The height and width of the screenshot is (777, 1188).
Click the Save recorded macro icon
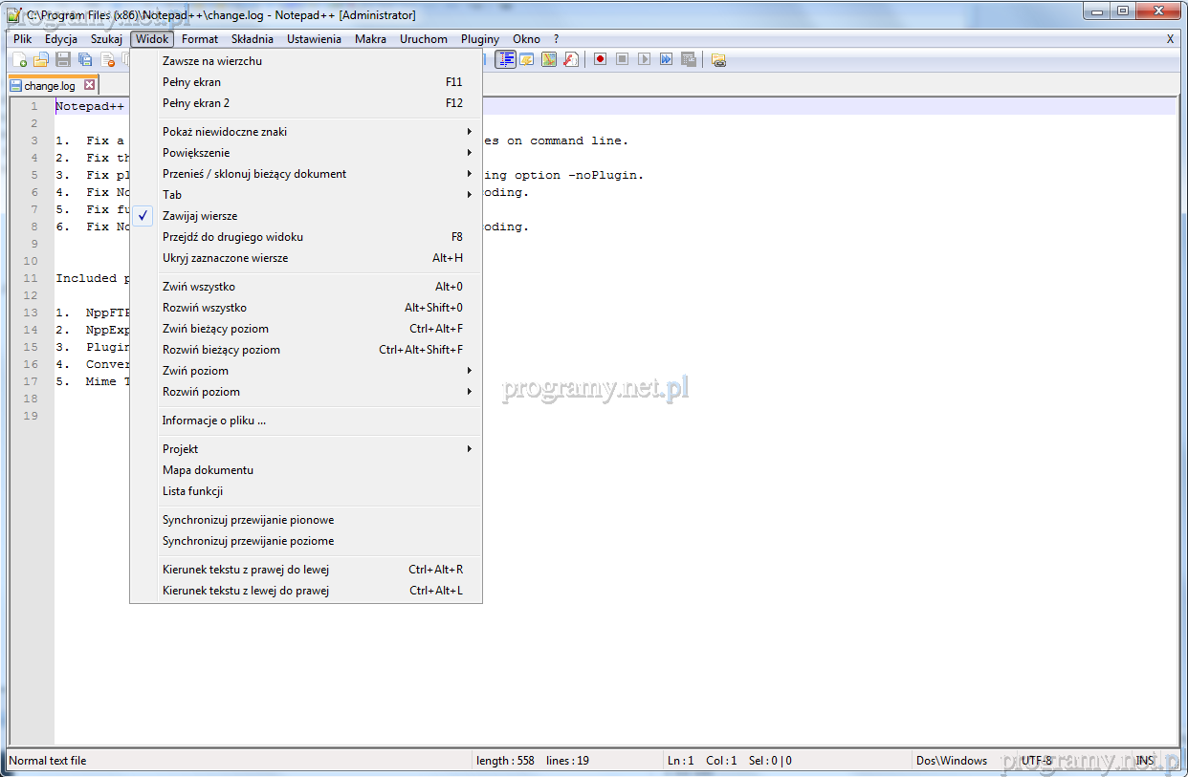(688, 59)
